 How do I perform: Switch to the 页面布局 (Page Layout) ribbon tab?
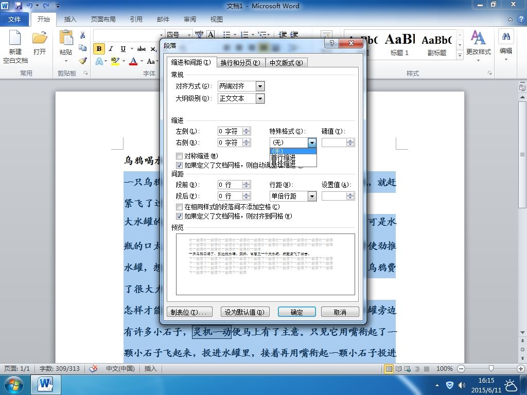pyautogui.click(x=103, y=19)
